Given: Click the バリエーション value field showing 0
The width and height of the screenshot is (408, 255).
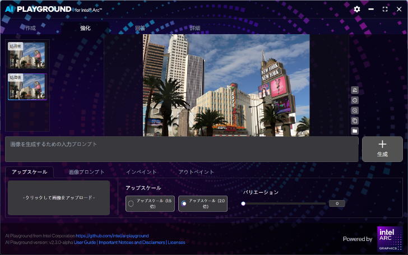Looking at the screenshot, I should [x=337, y=203].
